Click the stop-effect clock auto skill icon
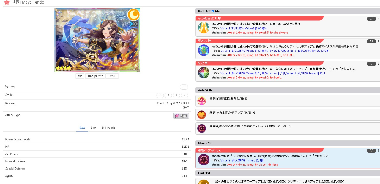Viewport: 380px width, 184px height. pyautogui.click(x=202, y=128)
